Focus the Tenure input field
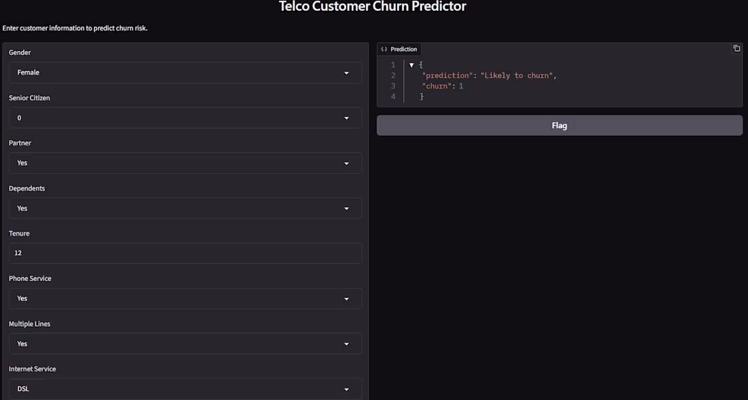748x400 pixels. (x=185, y=253)
